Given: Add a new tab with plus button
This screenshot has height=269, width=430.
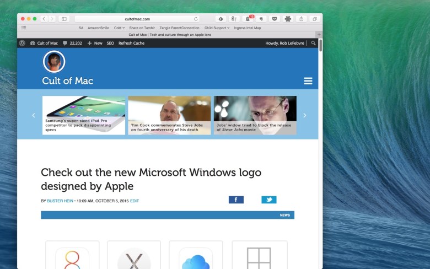Looking at the screenshot, I should pyautogui.click(x=319, y=35).
